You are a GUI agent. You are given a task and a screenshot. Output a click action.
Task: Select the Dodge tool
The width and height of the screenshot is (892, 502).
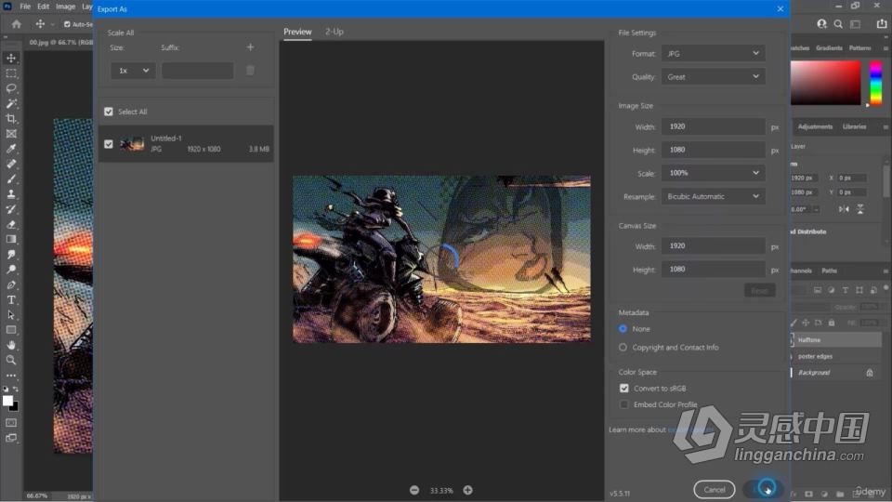(11, 270)
